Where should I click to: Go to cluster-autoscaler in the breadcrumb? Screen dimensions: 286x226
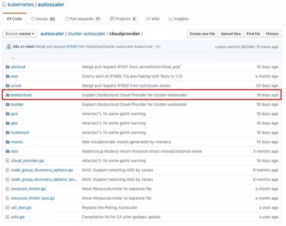pyautogui.click(x=87, y=33)
